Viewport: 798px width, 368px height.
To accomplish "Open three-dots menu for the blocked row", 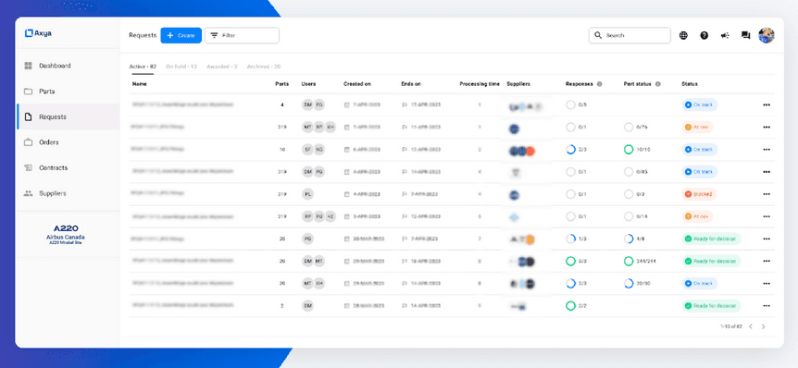I will pyautogui.click(x=767, y=194).
